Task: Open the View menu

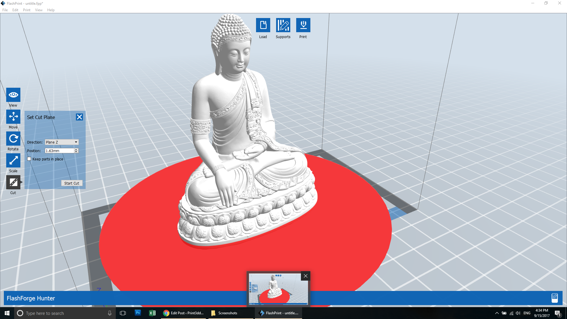Action: (39, 10)
